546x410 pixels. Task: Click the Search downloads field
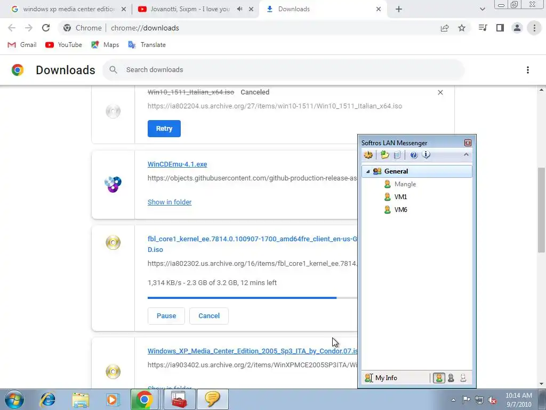click(284, 70)
